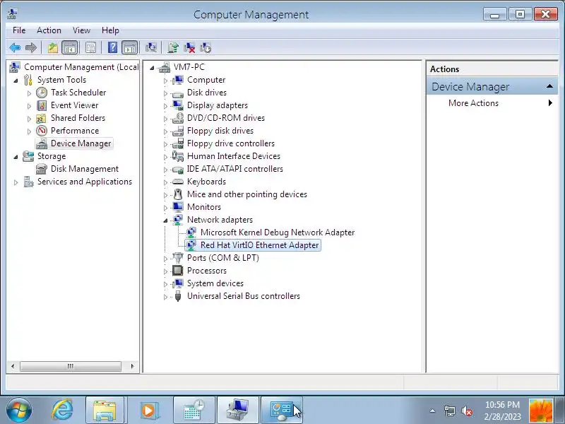Image resolution: width=565 pixels, height=424 pixels.
Task: Show hidden tray icons arrow
Action: click(433, 411)
